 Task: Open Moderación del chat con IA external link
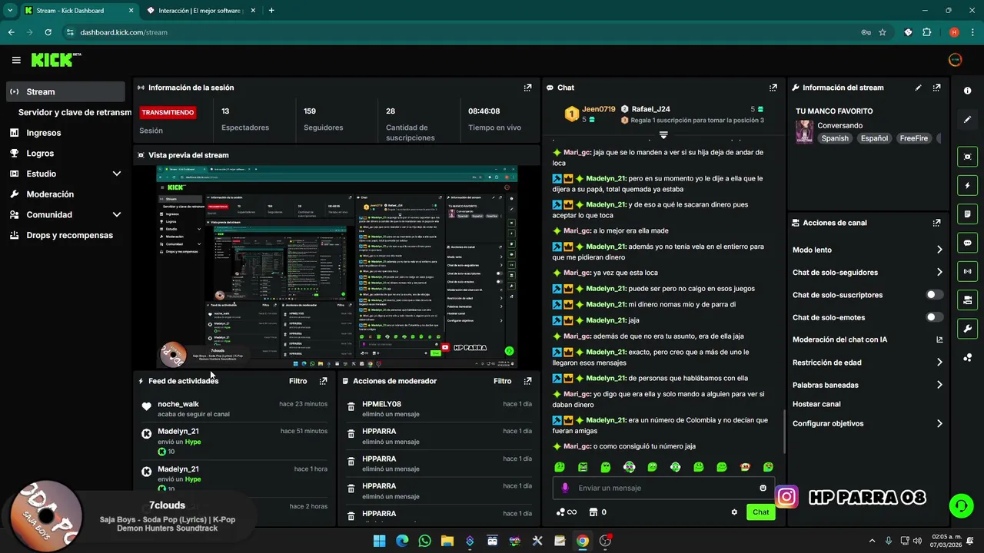(939, 339)
